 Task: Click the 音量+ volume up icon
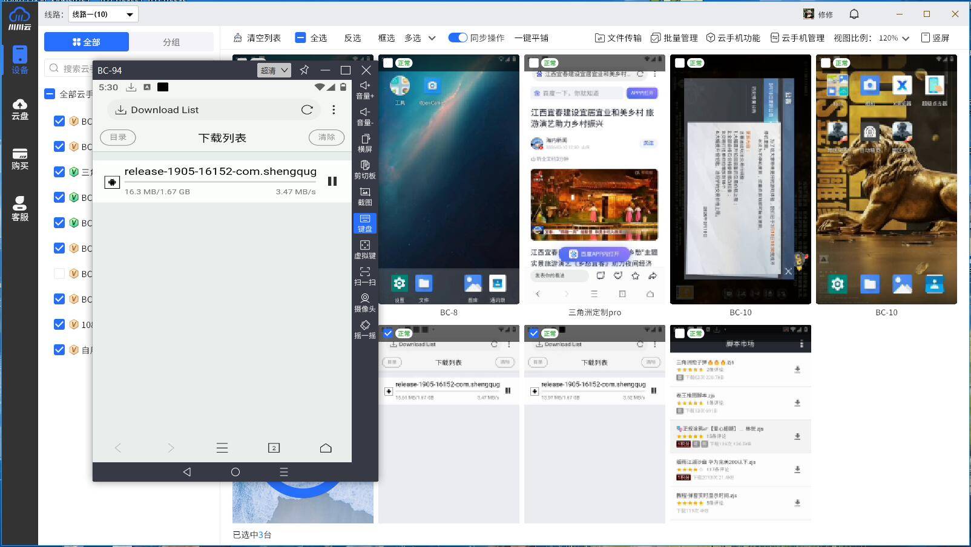[x=364, y=90]
